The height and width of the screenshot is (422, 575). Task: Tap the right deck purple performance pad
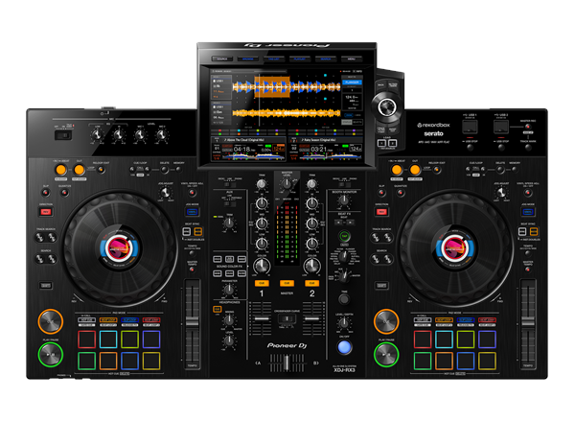click(487, 340)
